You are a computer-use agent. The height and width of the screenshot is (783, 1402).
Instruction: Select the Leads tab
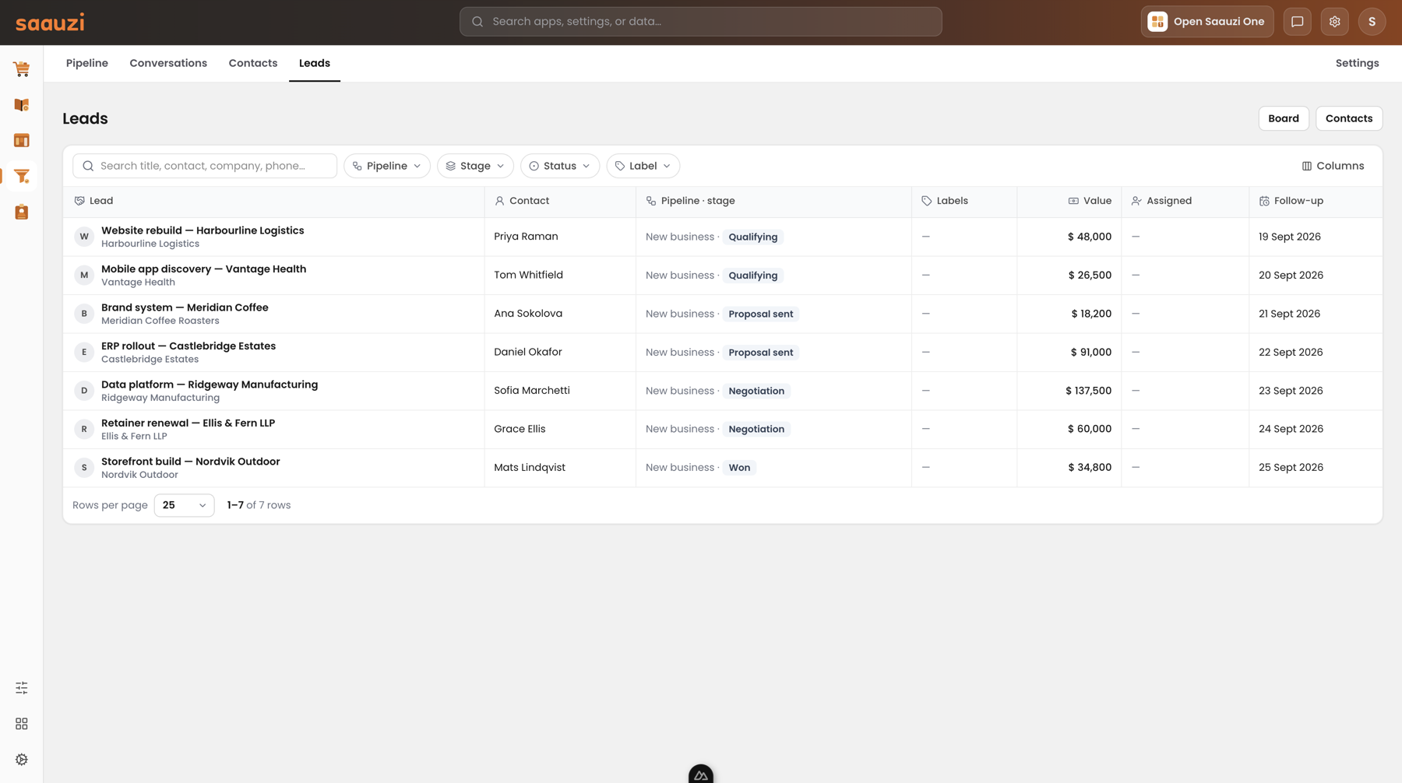pos(315,63)
